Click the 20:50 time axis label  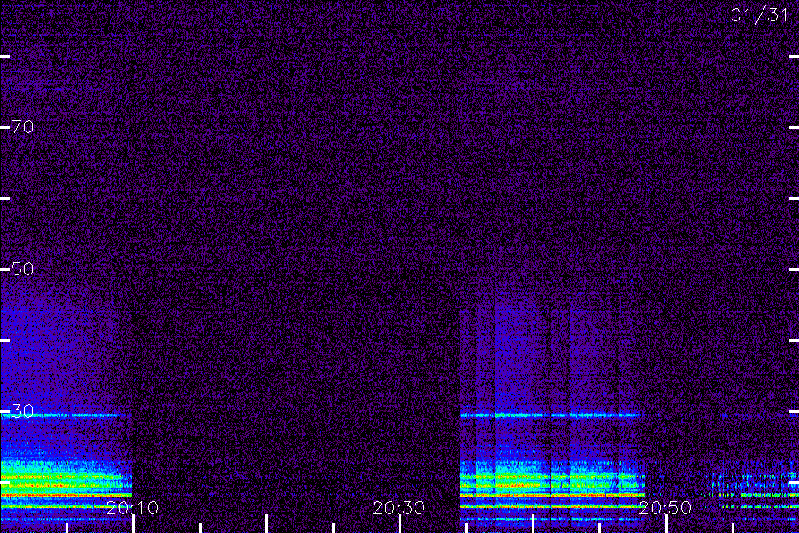(665, 508)
